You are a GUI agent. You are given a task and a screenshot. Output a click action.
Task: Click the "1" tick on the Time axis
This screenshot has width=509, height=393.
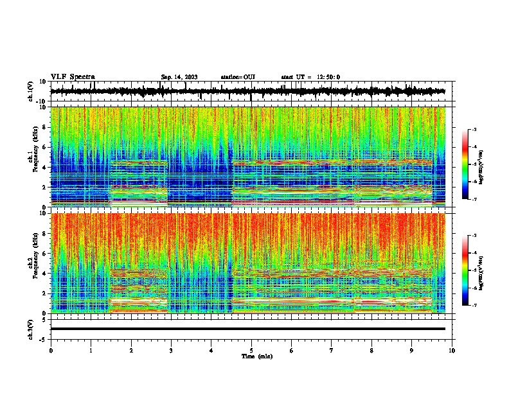click(x=91, y=351)
